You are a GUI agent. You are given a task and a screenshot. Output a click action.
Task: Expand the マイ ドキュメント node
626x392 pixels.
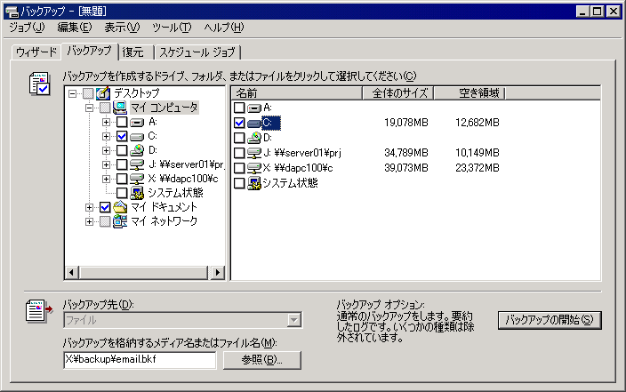coord(89,208)
